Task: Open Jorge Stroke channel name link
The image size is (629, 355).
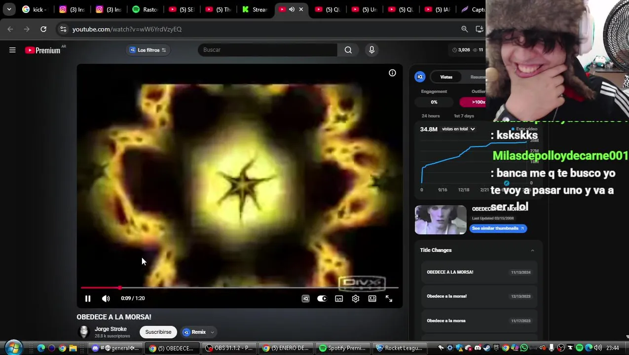Action: [111, 329]
